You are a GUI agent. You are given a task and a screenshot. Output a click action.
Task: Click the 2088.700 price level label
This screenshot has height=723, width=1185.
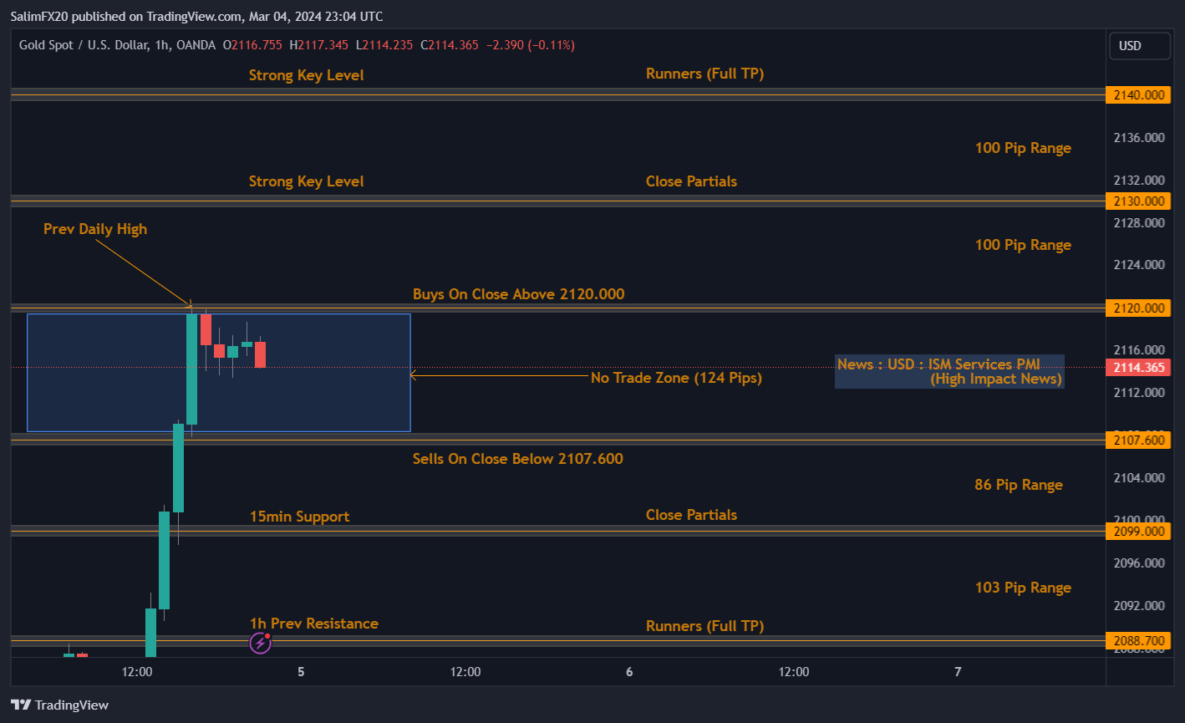(1138, 640)
